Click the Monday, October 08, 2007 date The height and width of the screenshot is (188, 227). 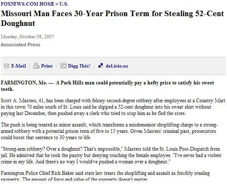pyautogui.click(x=28, y=36)
